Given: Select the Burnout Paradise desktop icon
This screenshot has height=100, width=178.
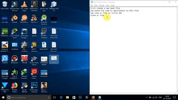Looking at the screenshot, I should [5, 47].
